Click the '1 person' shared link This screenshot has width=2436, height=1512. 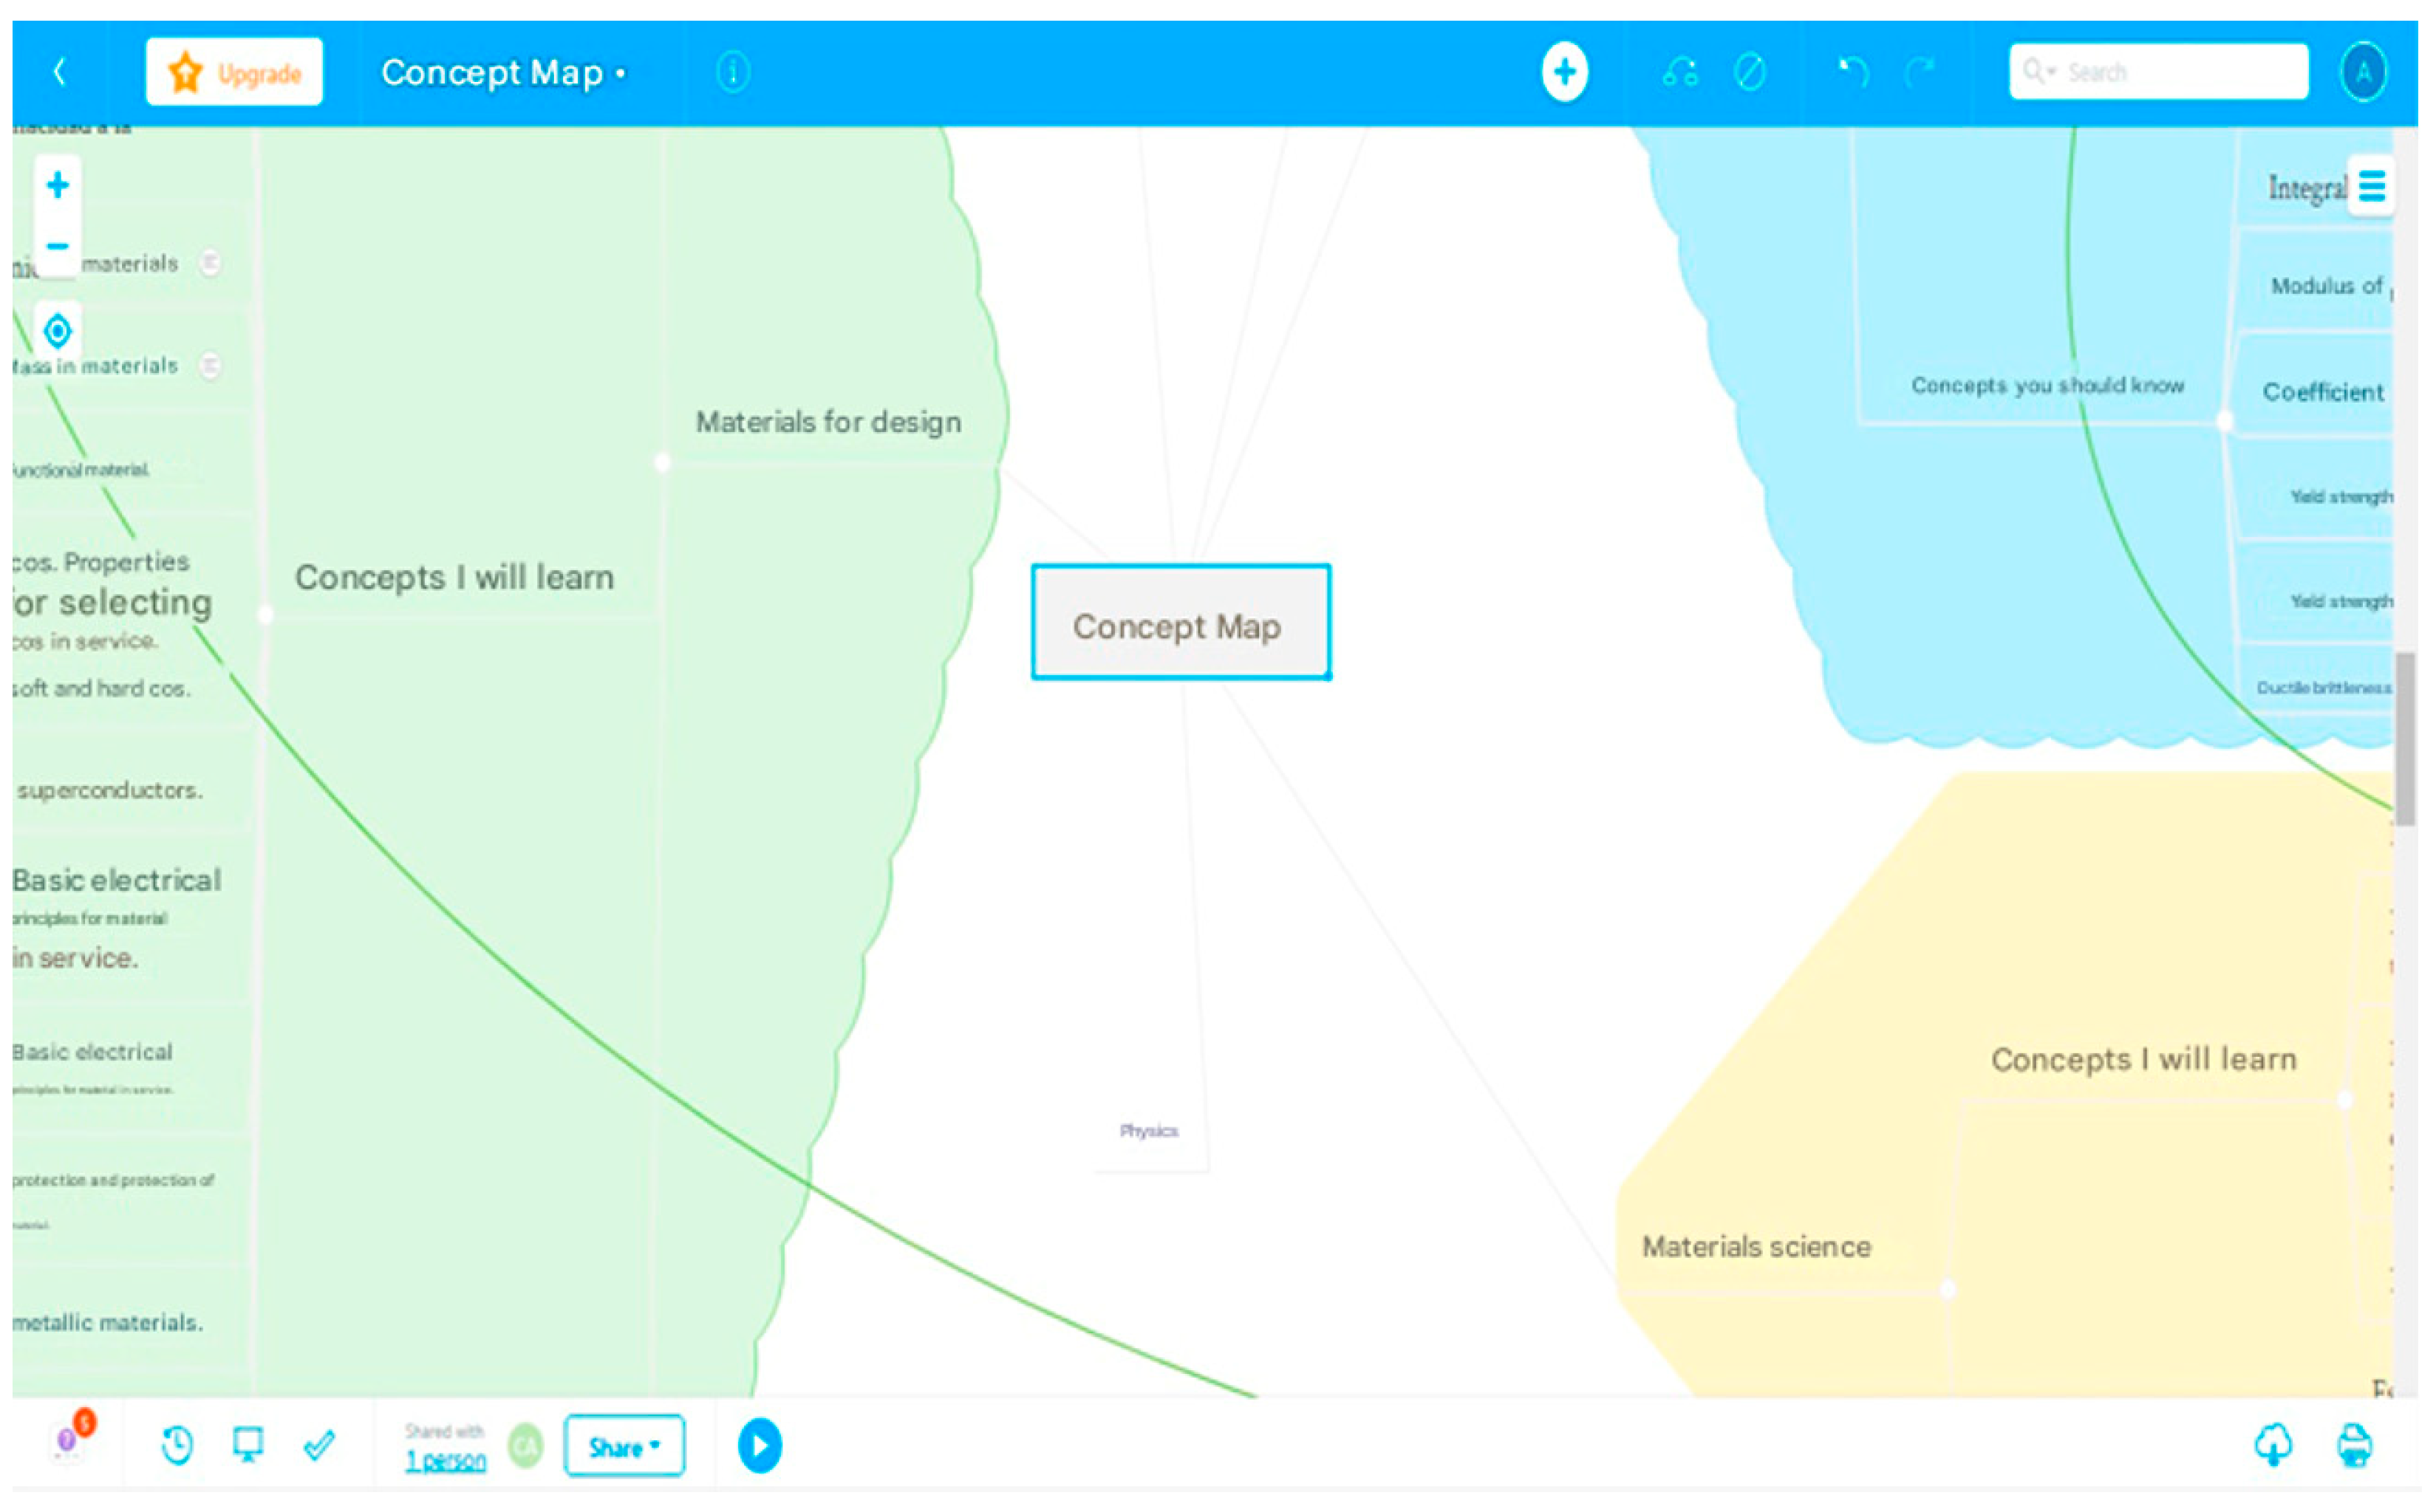click(445, 1461)
